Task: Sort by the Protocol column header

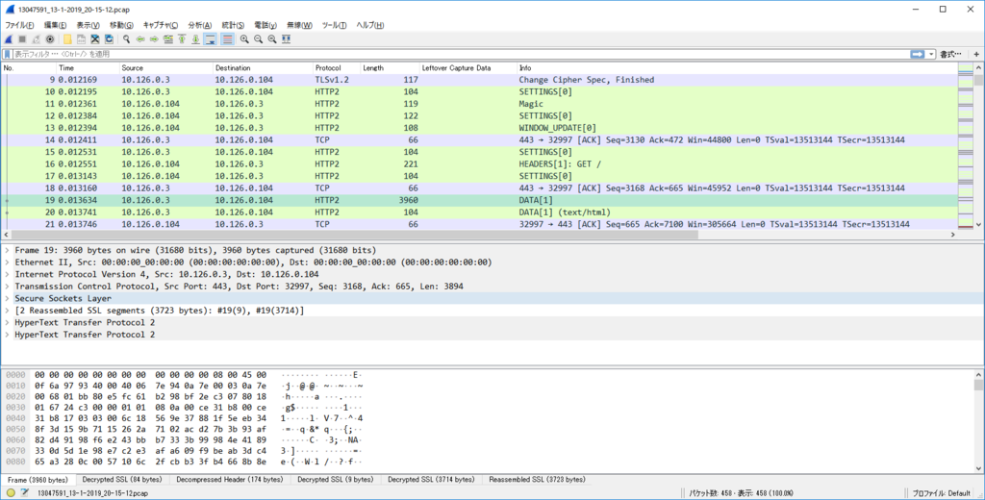Action: (336, 68)
